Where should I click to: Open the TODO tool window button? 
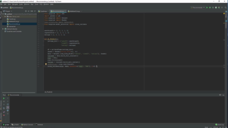[x=15, y=125]
